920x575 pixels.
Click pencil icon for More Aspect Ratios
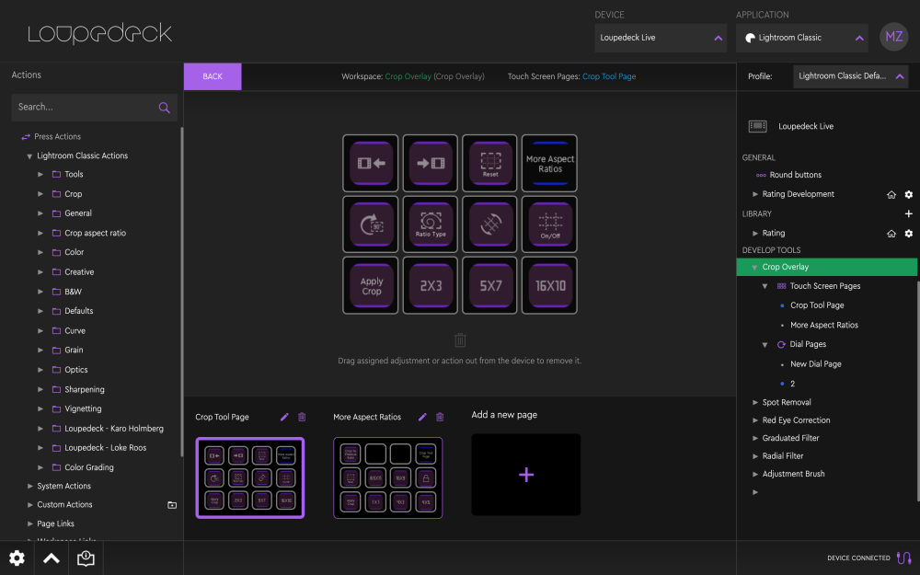[422, 417]
